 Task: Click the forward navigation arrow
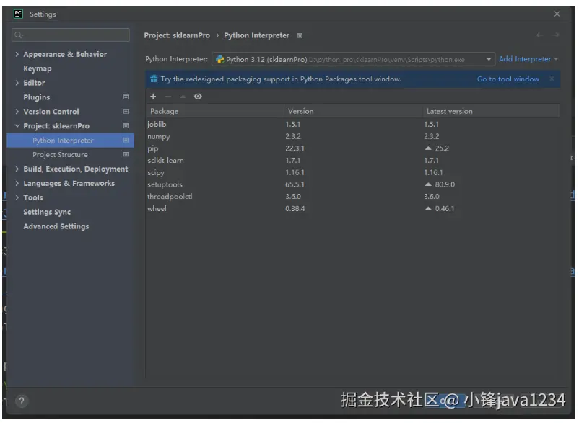tap(555, 35)
